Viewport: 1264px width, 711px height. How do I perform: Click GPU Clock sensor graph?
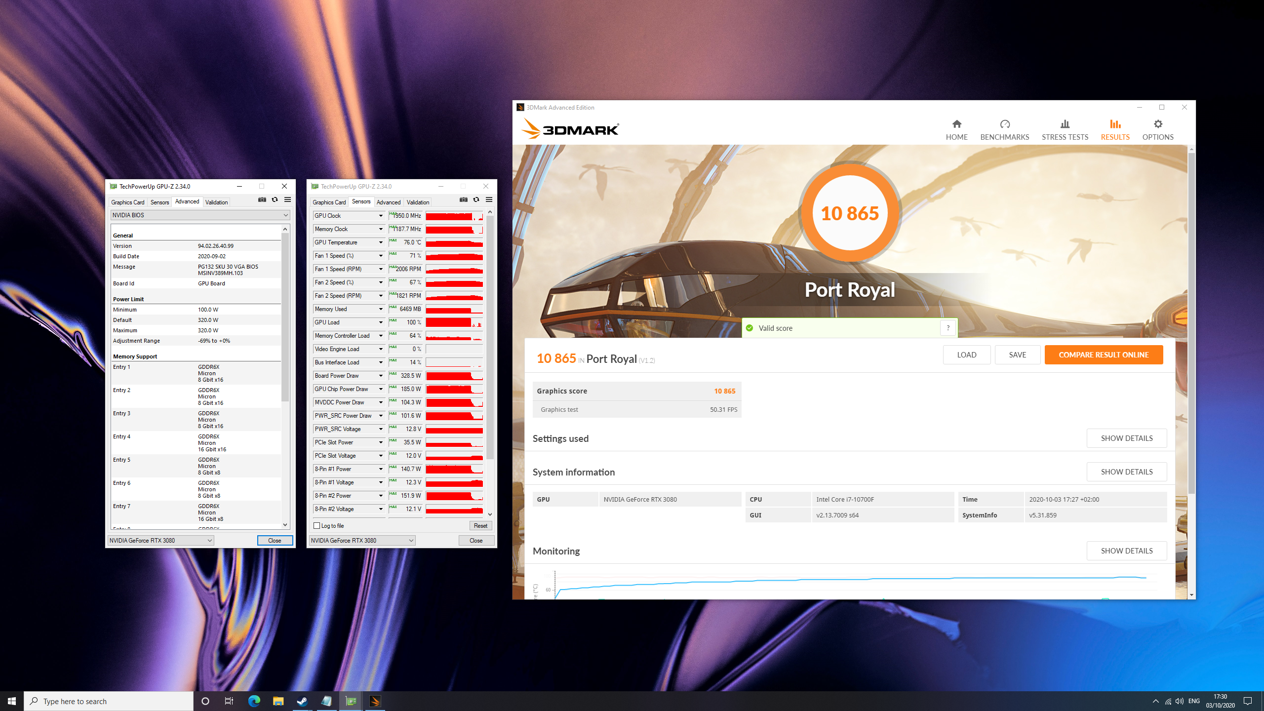coord(454,216)
